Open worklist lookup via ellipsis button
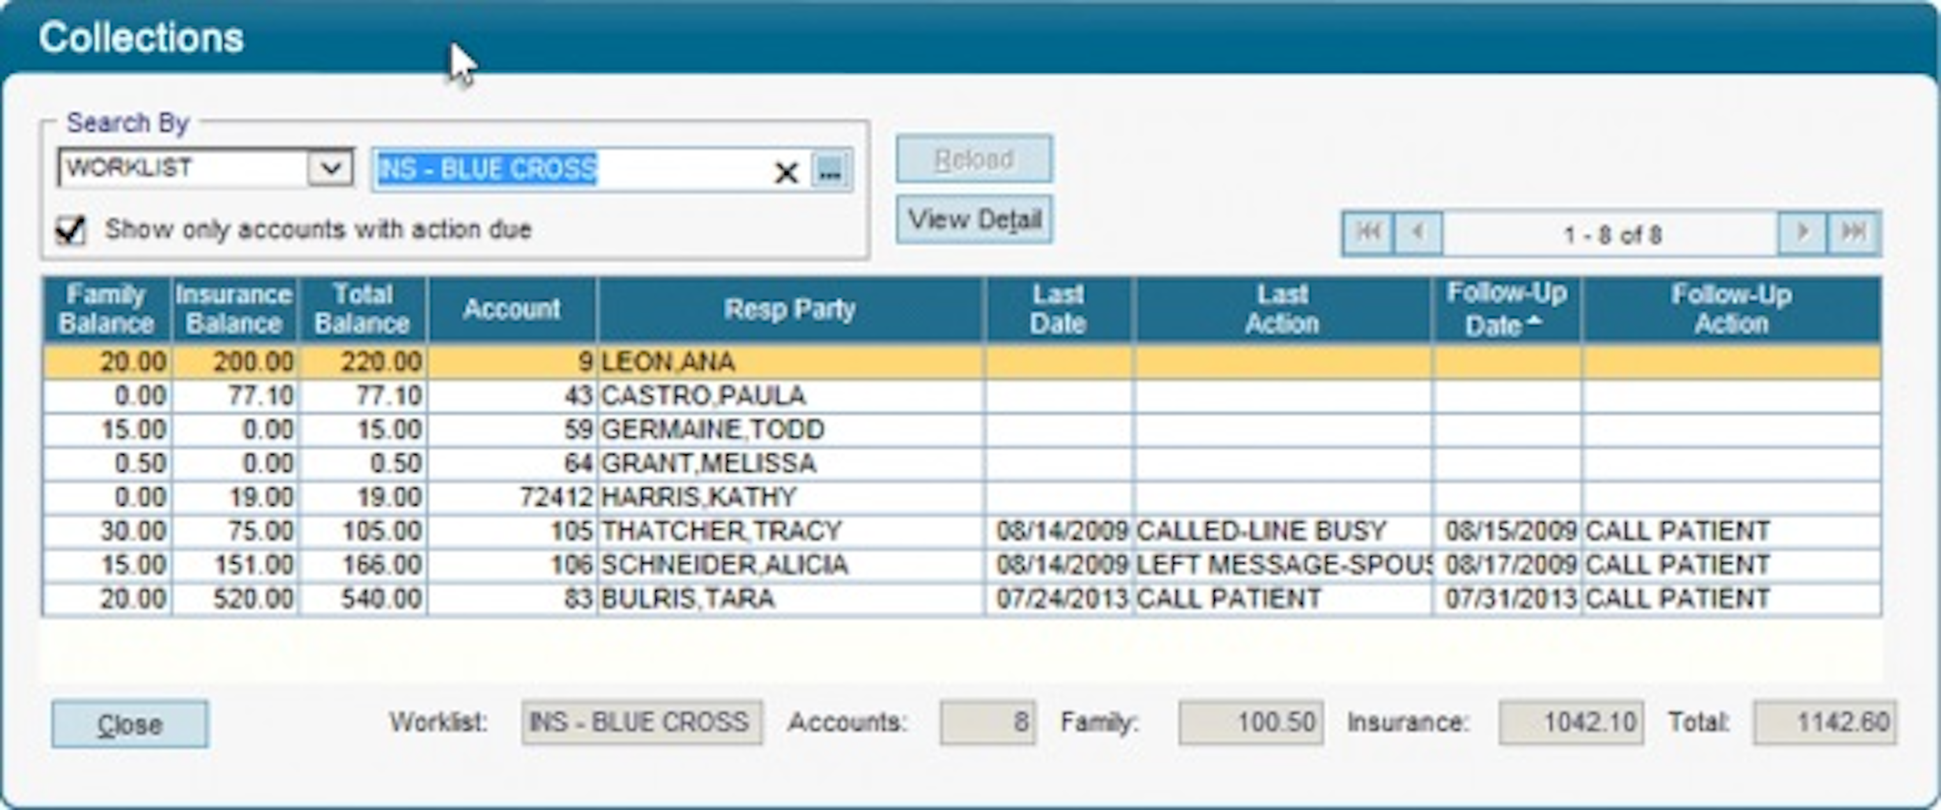Screen dimensions: 1941x810 831,171
